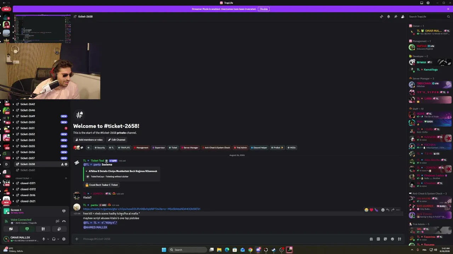Viewport: 453px width, 254px height.
Task: Expand the ticket-2655 channel thread arrow
Action: (x=13, y=146)
